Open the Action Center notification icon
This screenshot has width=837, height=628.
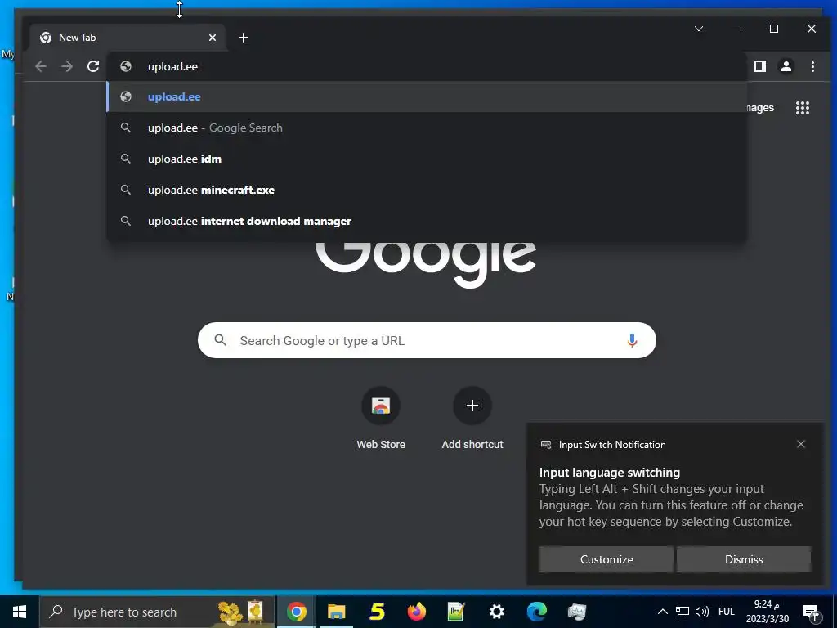811,612
